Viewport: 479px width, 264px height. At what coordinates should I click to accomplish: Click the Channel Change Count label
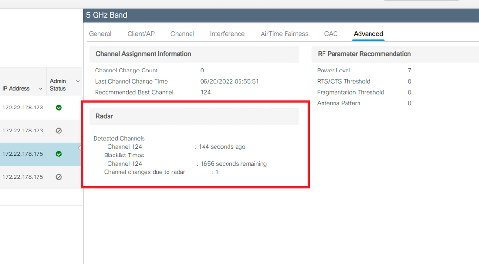click(x=126, y=70)
